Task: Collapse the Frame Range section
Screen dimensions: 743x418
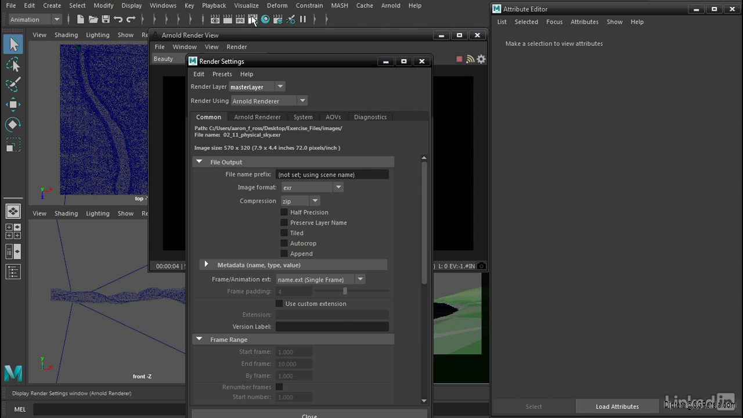Action: [x=199, y=339]
